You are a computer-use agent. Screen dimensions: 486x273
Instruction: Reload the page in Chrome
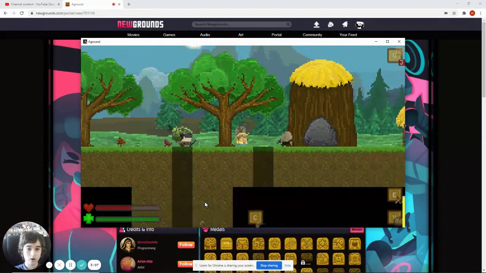(22, 13)
